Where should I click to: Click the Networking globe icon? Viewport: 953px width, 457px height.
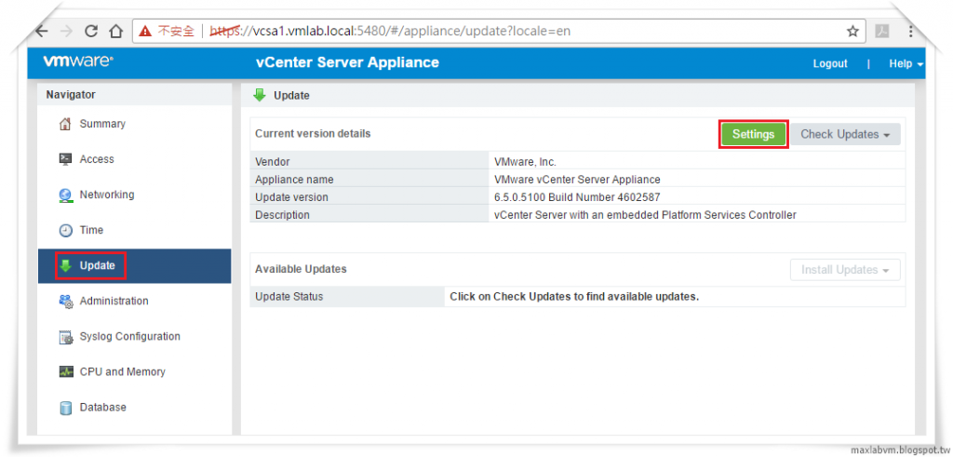click(65, 195)
